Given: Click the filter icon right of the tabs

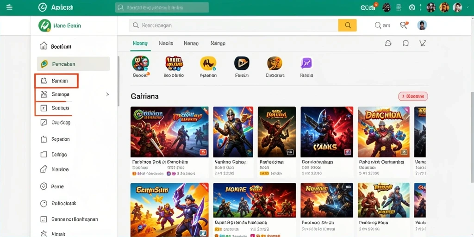Looking at the screenshot, I should [422, 43].
